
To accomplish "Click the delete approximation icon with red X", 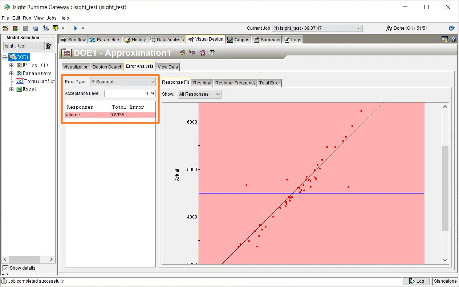I will click(x=203, y=53).
